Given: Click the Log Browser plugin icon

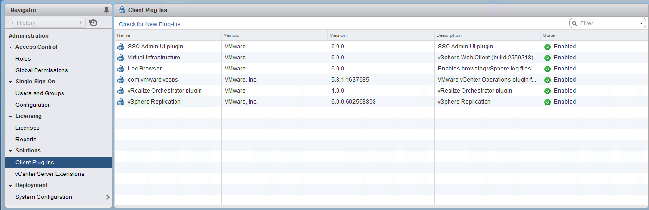Looking at the screenshot, I should click(x=121, y=69).
